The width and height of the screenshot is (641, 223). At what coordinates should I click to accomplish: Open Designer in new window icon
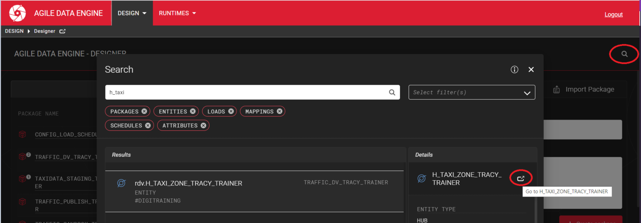(62, 31)
